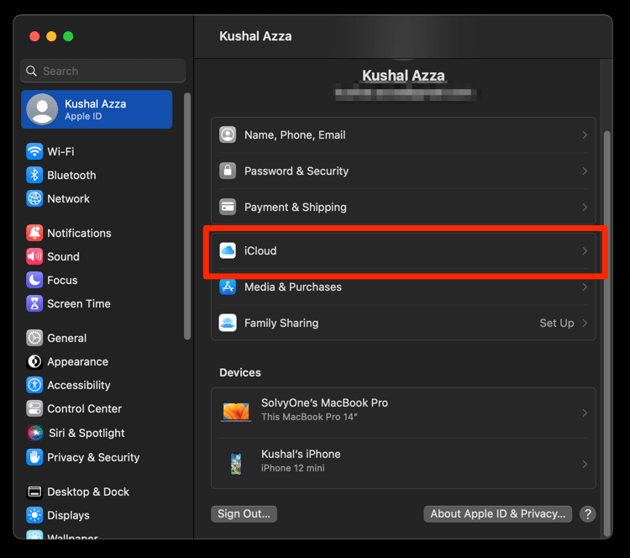Click the Desktop & Dock icon
The height and width of the screenshot is (558, 630).
coord(34,492)
